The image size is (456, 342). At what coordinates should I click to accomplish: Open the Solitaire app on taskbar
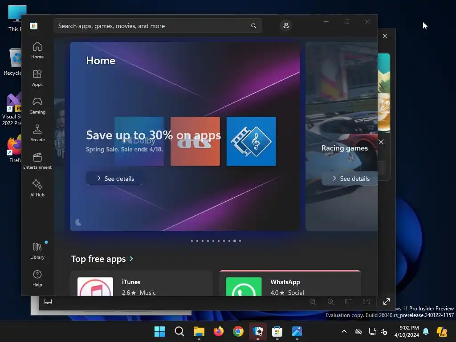tap(258, 331)
